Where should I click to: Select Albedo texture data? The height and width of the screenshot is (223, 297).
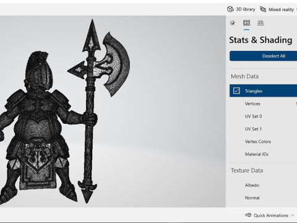[x=252, y=185]
